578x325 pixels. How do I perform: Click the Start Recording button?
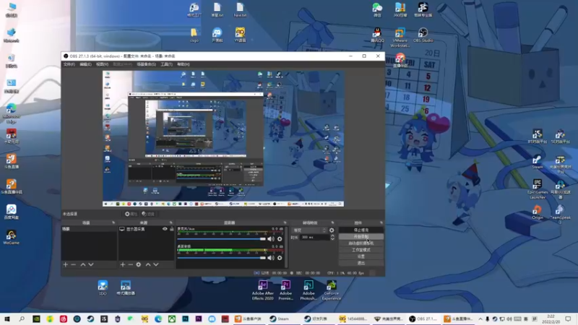[361, 237]
